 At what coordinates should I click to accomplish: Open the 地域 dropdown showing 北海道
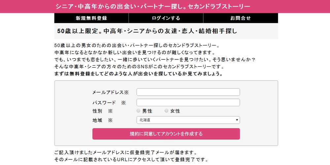pos(185,120)
